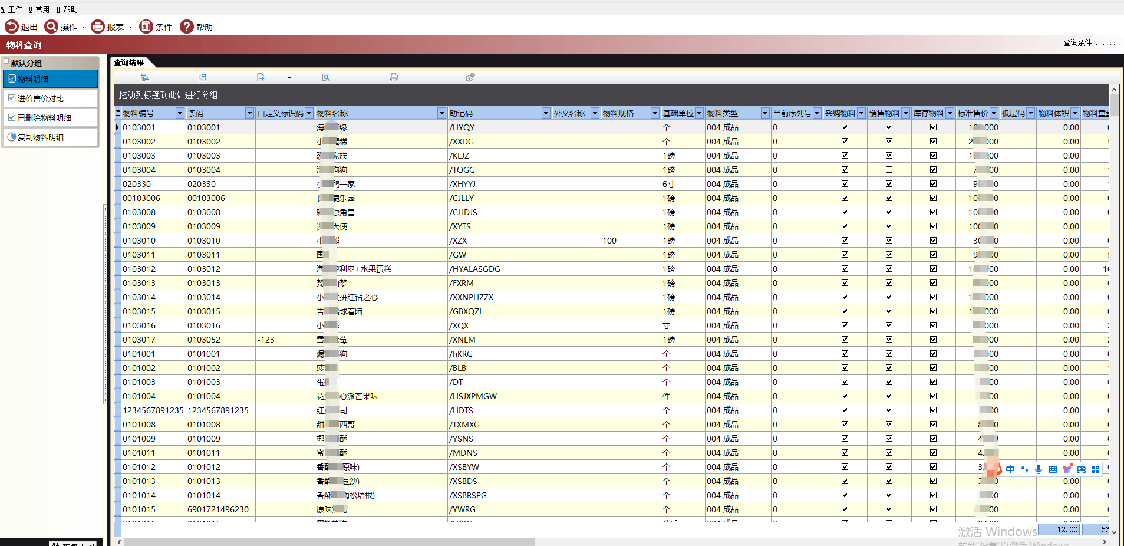Click the 查询条件 link
This screenshot has height=546, width=1124.
coord(1077,42)
